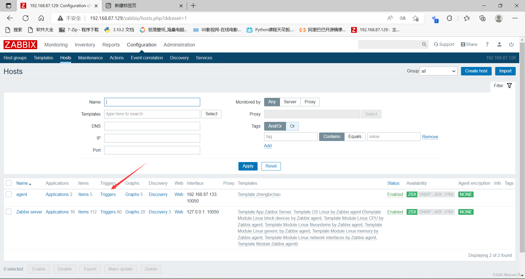
Task: Click the translate icon in address bar
Action: pos(403,18)
